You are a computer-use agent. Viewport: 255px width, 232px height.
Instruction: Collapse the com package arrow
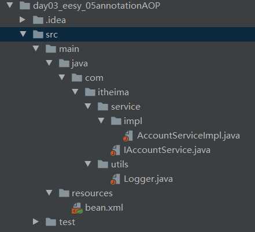click(62, 77)
